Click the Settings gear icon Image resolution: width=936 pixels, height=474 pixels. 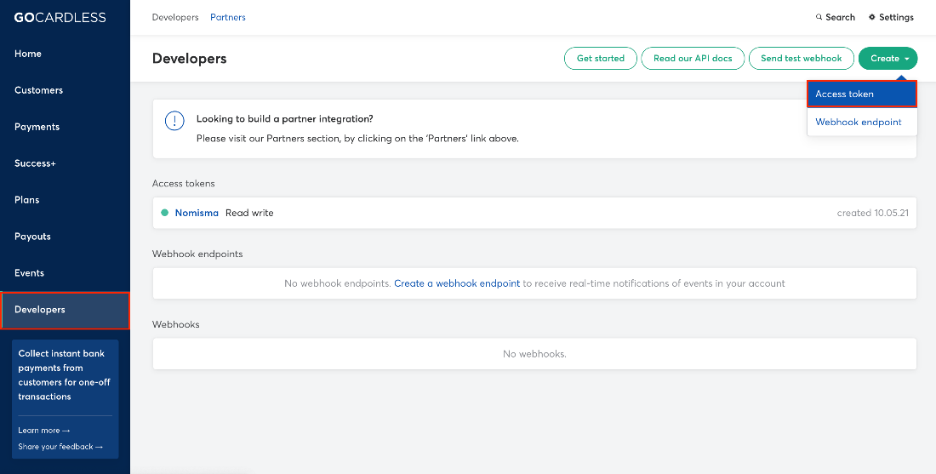point(872,17)
